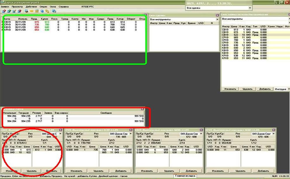Click 'Удалить' button in the orders panel
This screenshot has width=290, height=179.
coord(246,89)
